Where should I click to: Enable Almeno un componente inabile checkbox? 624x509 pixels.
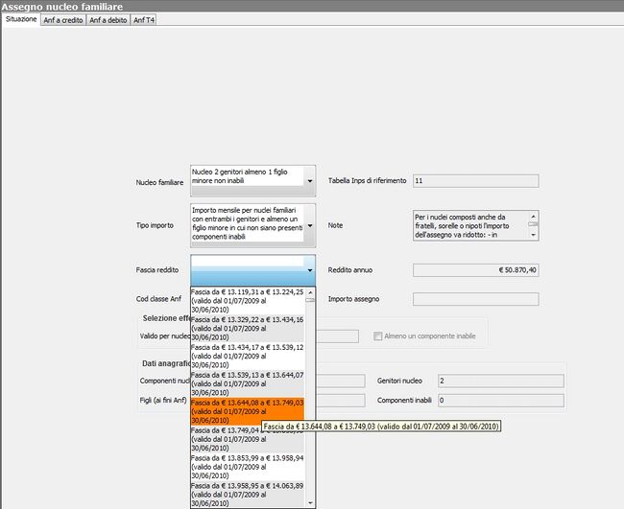pyautogui.click(x=378, y=336)
